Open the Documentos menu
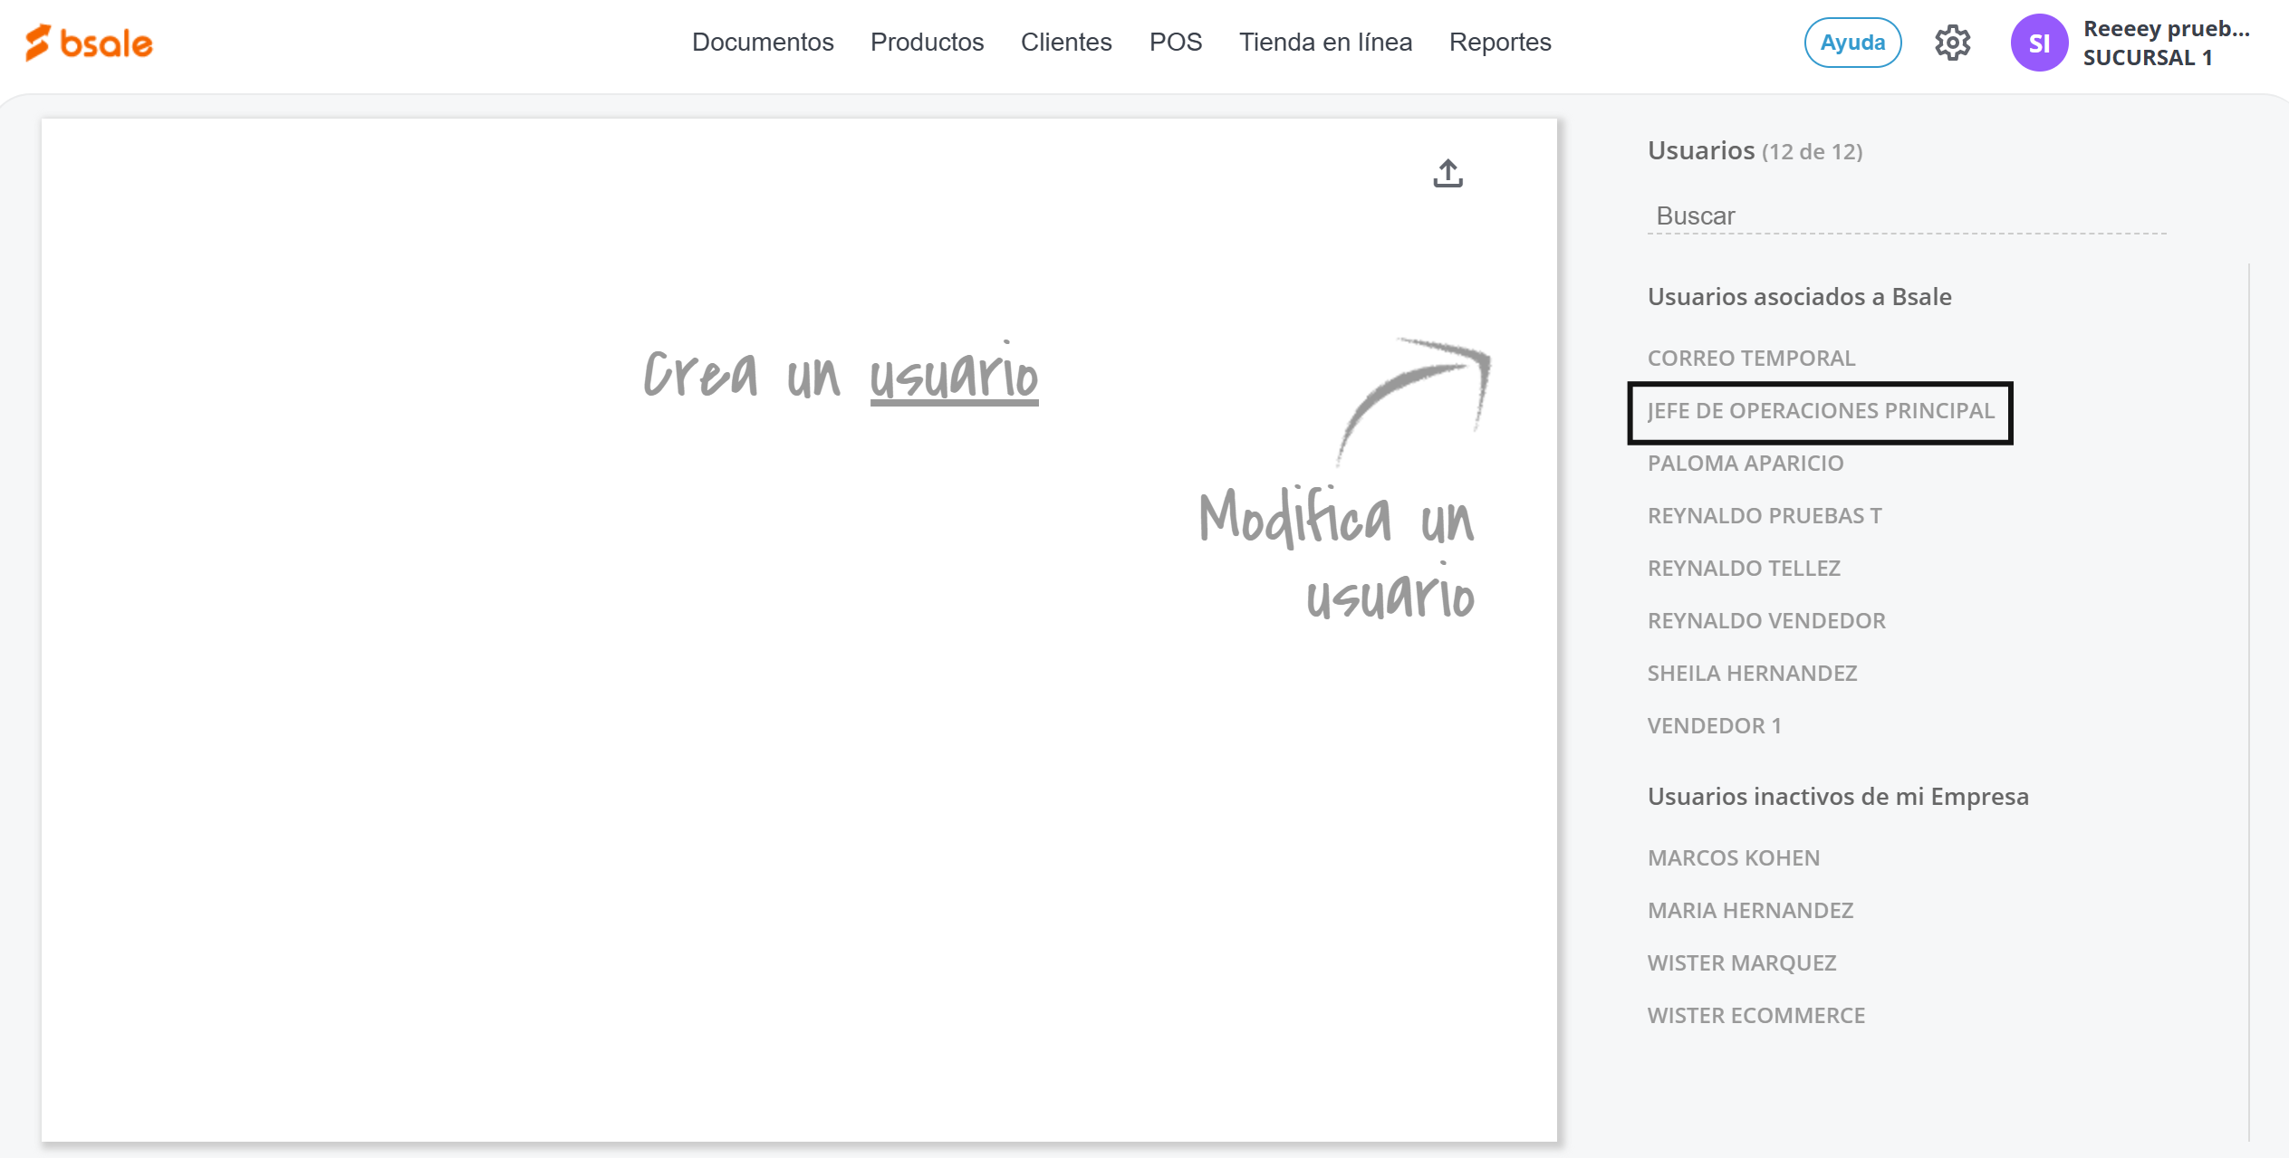The image size is (2289, 1158). point(762,43)
